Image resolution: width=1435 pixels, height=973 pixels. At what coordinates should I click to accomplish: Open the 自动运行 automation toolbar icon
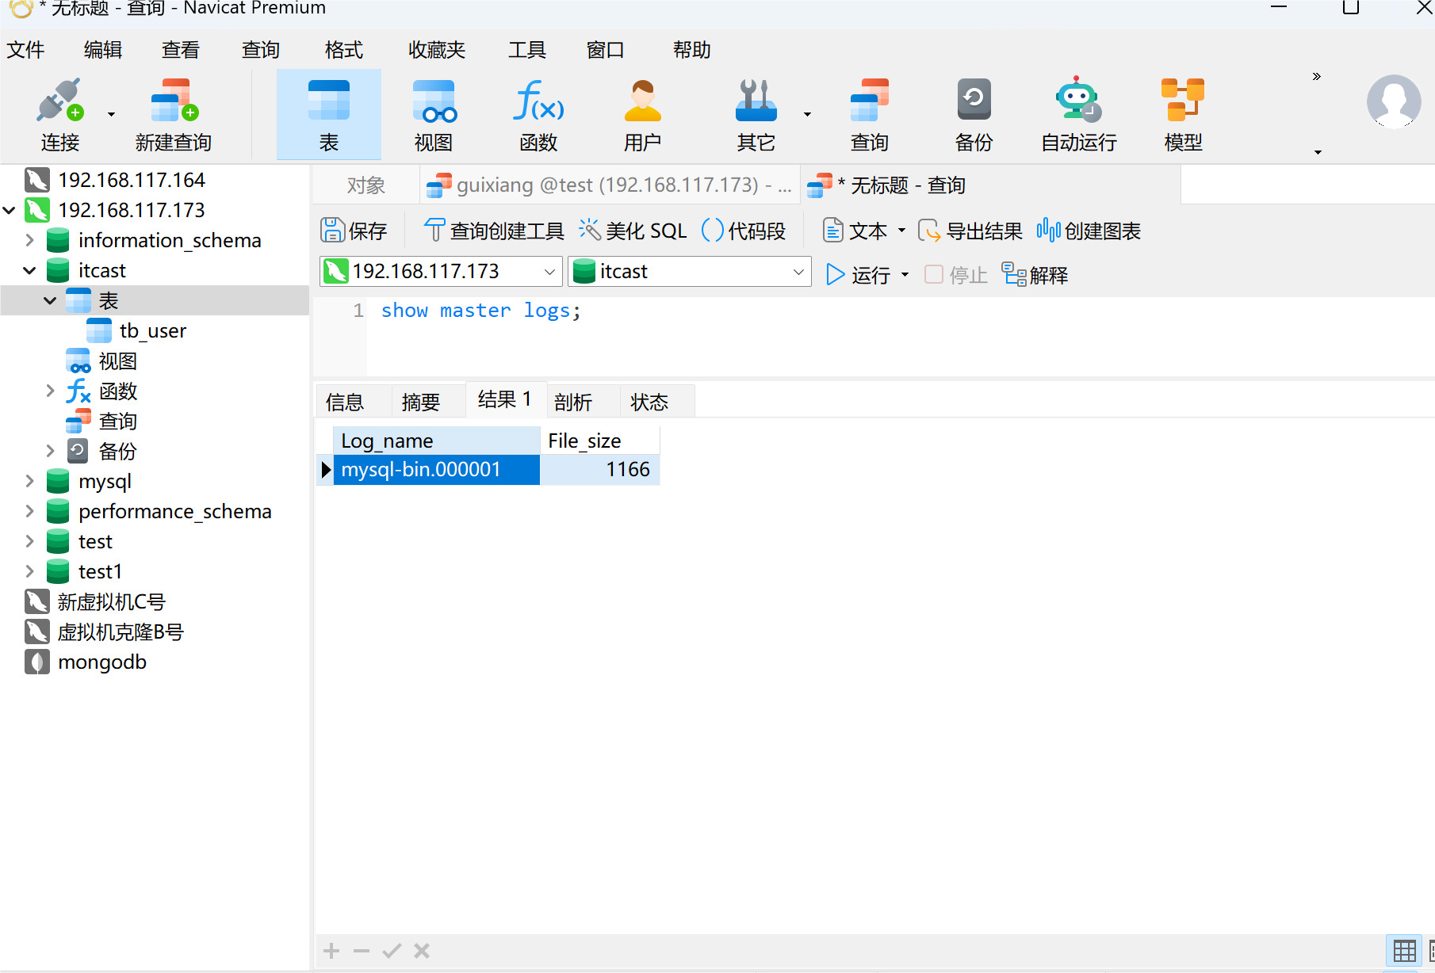(x=1079, y=115)
